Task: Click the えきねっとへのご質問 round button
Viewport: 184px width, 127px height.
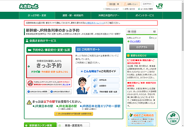Action: point(173,118)
